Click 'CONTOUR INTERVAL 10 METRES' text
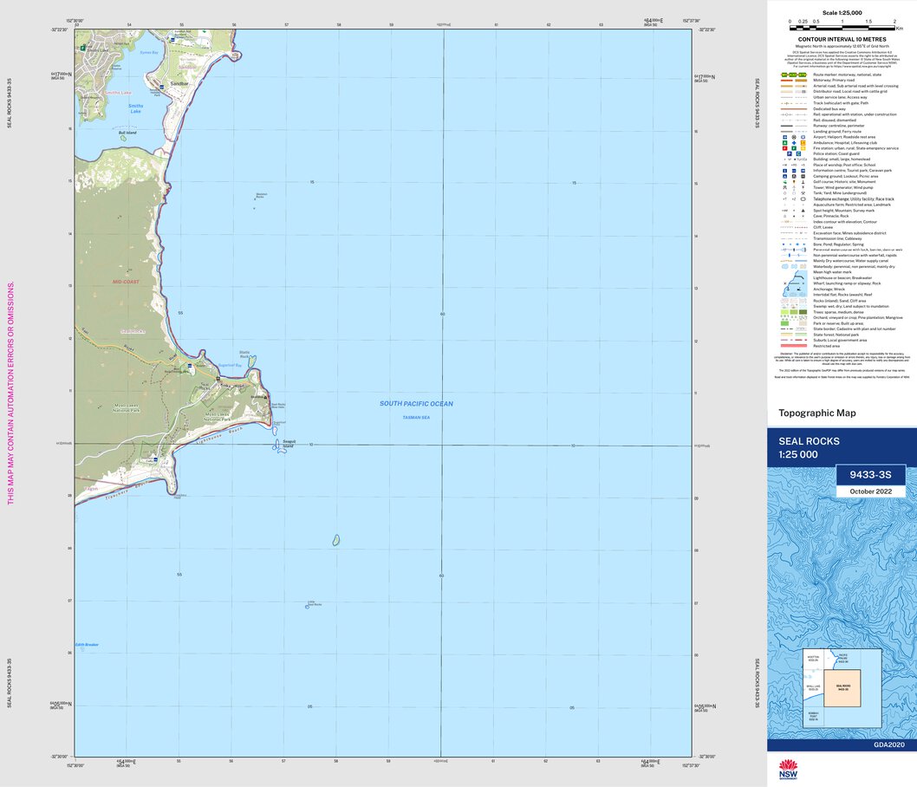The width and height of the screenshot is (917, 787). click(842, 39)
